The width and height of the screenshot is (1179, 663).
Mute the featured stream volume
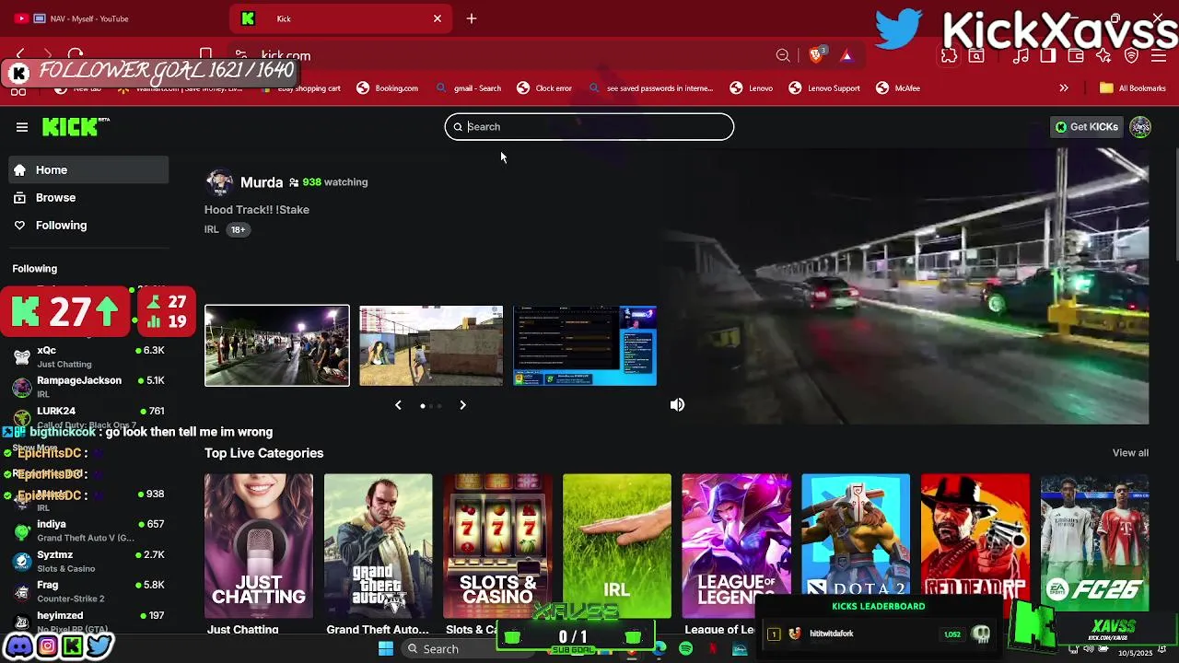pos(677,405)
